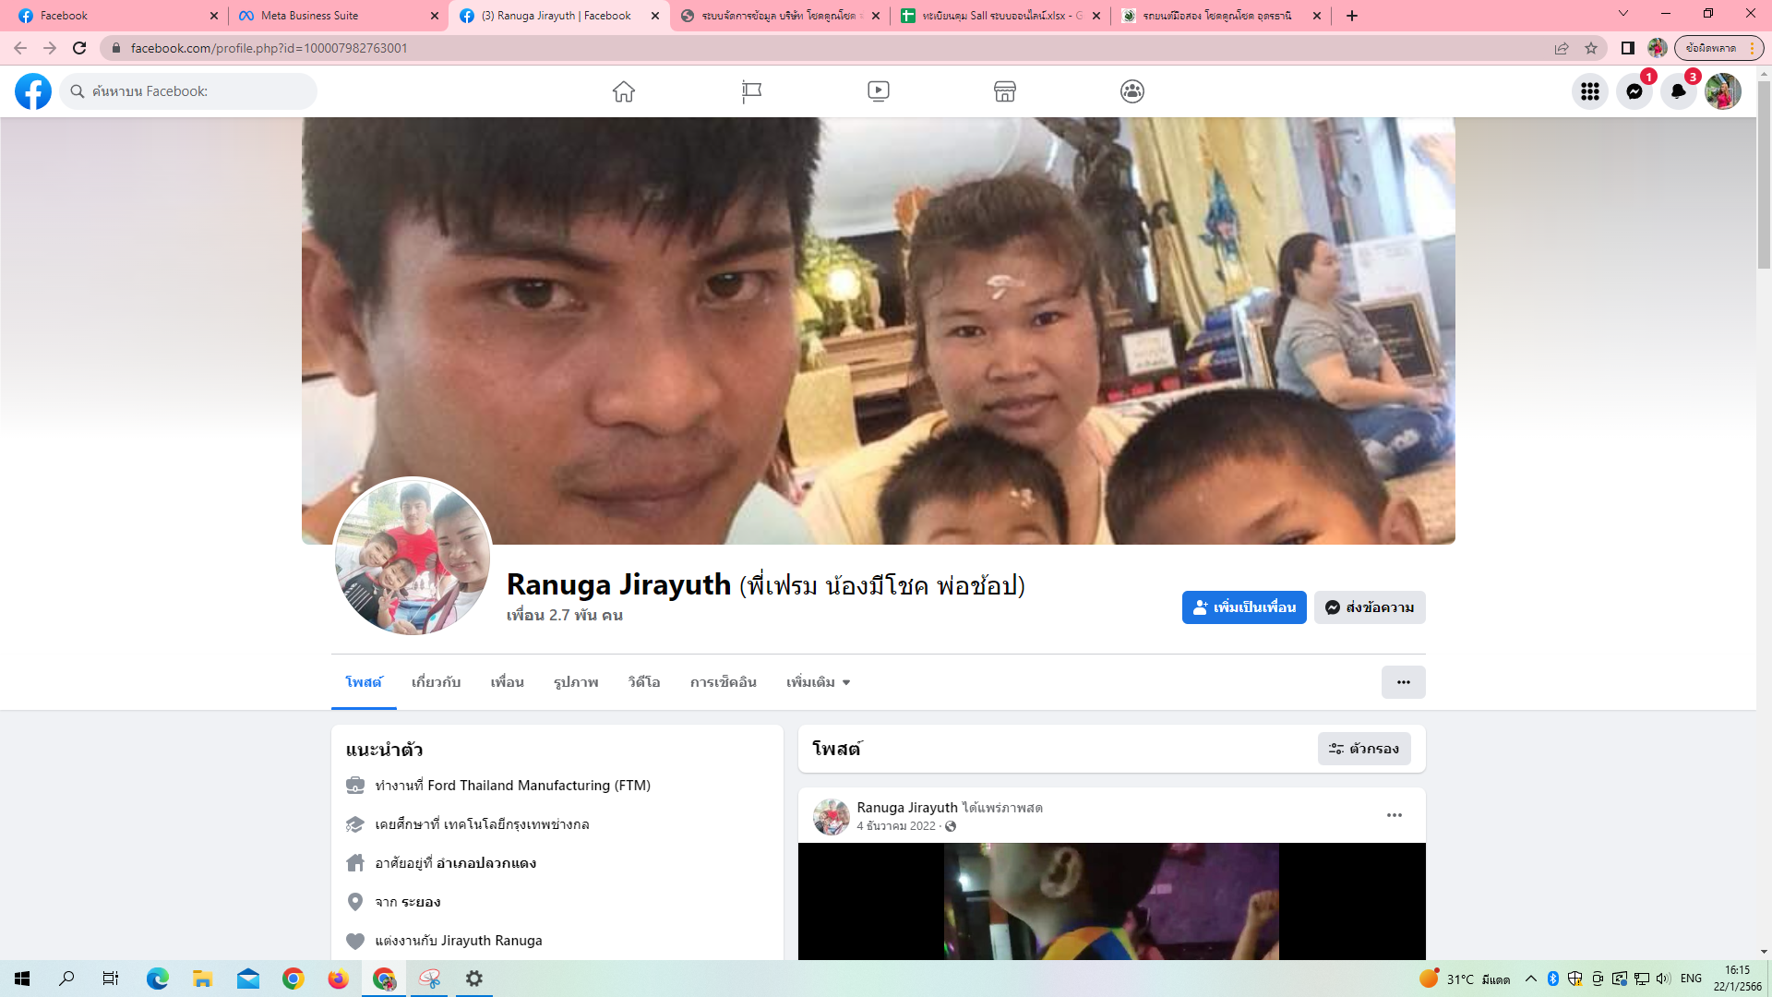Screen dimensions: 1772x997
Task: Open the Marketplace storefront icon
Action: 1005,91
